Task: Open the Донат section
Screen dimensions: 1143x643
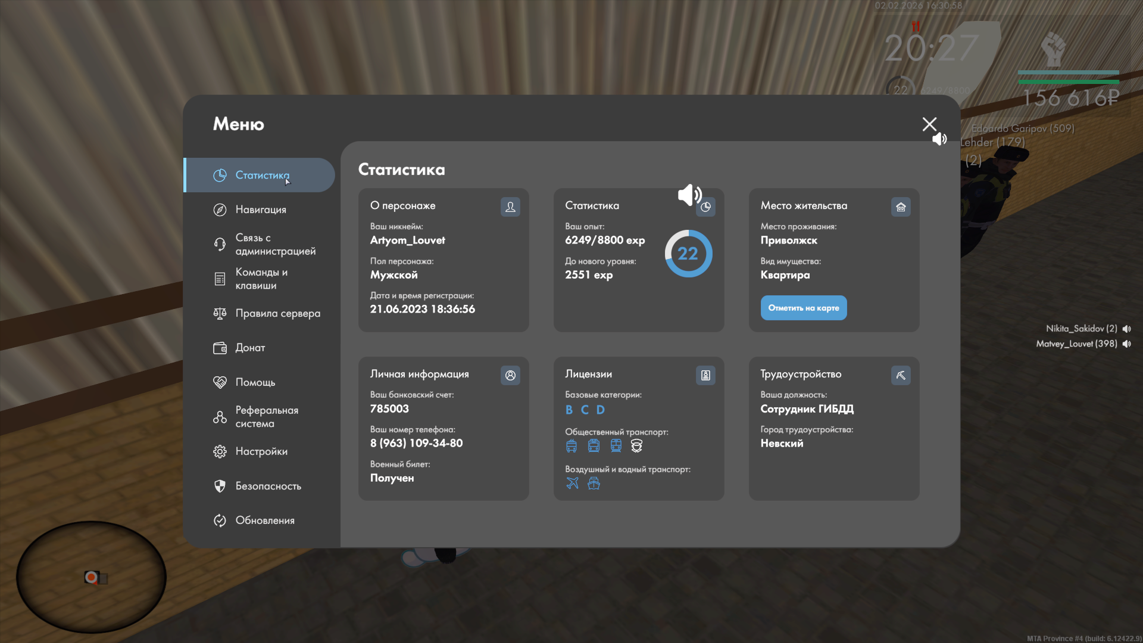Action: tap(250, 348)
